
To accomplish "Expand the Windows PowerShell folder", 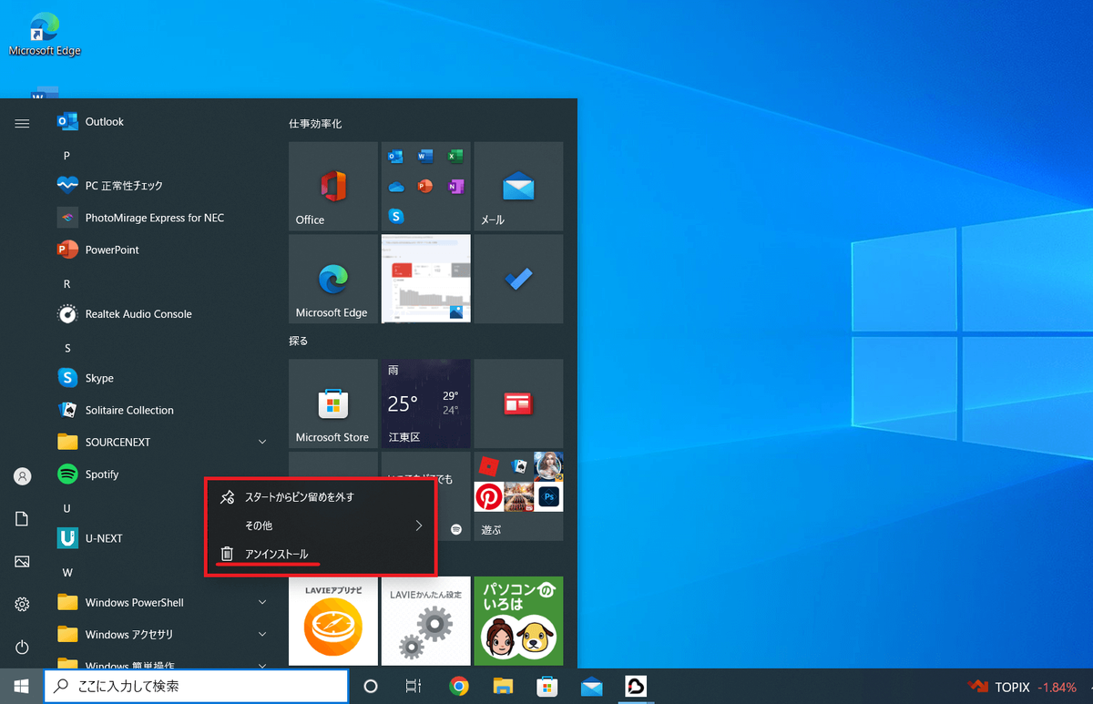I will (x=164, y=602).
